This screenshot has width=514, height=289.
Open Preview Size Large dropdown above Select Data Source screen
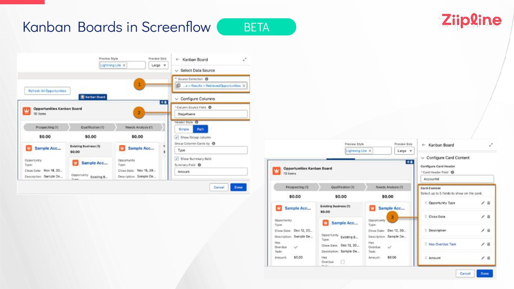(158, 65)
